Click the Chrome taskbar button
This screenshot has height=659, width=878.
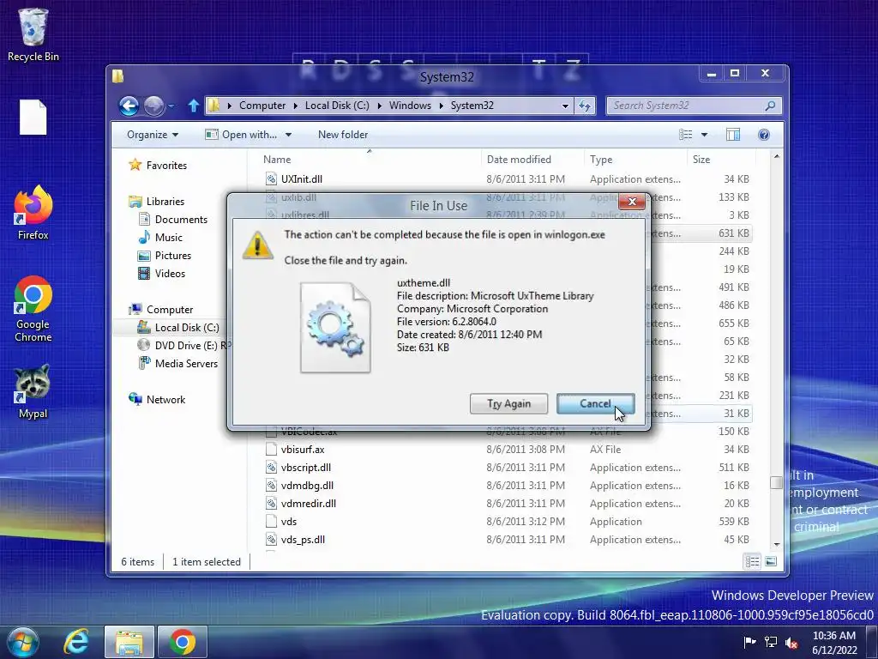point(183,642)
